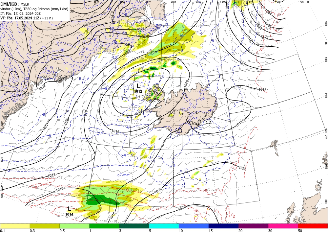The height and width of the screenshot is (233, 328).
Task: Click the L marker labeled 1014
Action: point(69,209)
